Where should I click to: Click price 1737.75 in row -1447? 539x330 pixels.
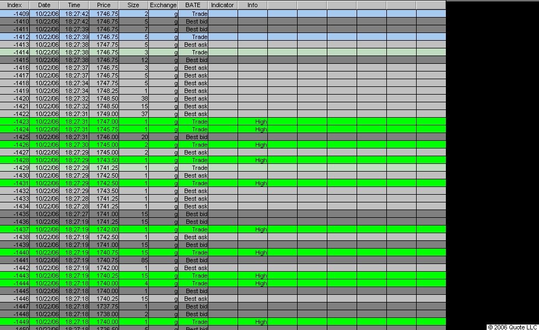point(104,306)
